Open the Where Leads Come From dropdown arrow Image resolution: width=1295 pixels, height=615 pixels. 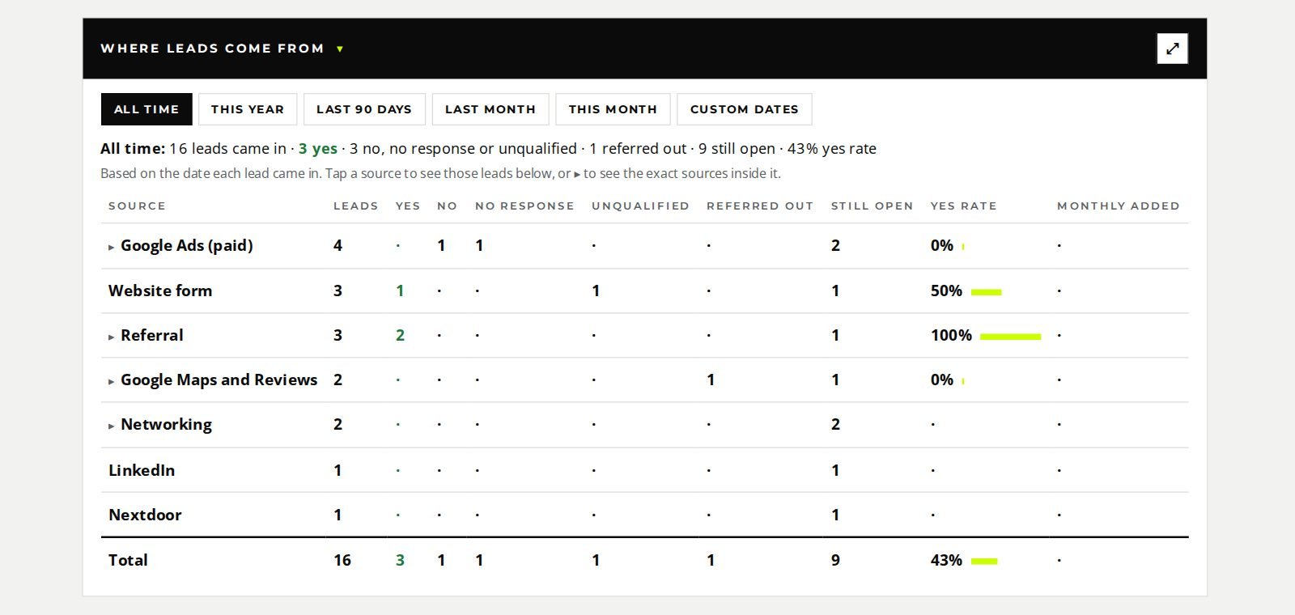(x=340, y=49)
